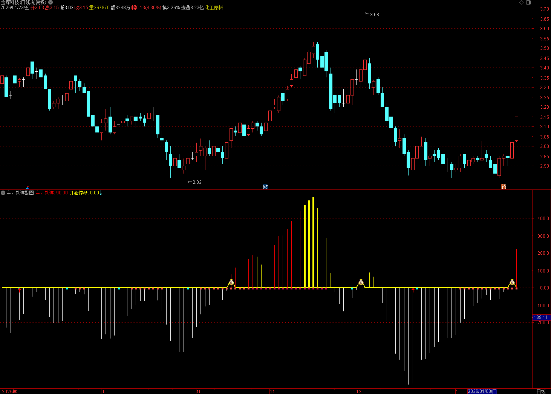Select the 2026/01/08/四 date label on time axis

click(x=482, y=391)
